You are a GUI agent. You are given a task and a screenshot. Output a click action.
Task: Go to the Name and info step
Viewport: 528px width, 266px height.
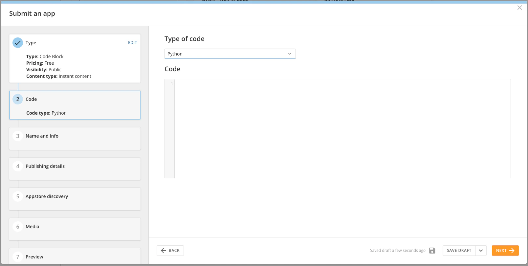75,139
